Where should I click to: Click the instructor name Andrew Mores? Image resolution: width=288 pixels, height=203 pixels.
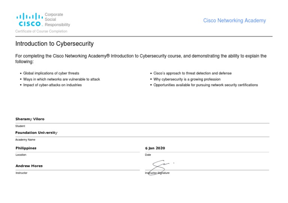29,166
